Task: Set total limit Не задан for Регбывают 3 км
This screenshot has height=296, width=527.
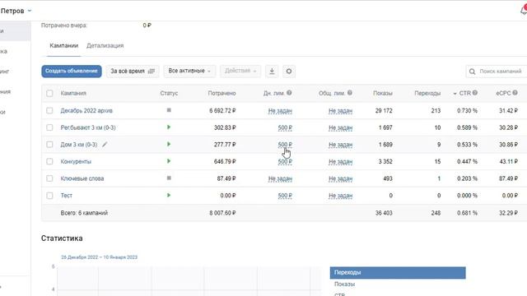Action: [x=340, y=128]
